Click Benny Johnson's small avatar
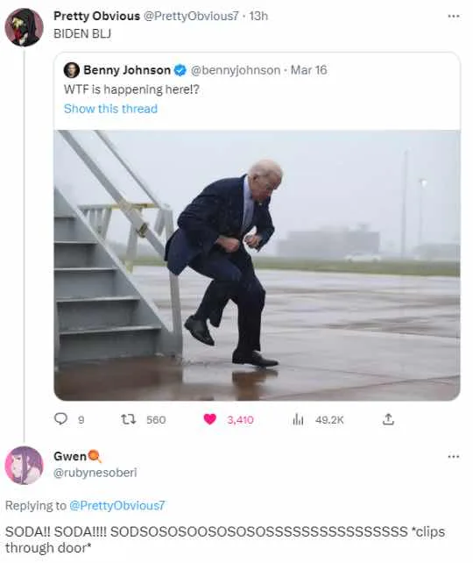 point(71,70)
